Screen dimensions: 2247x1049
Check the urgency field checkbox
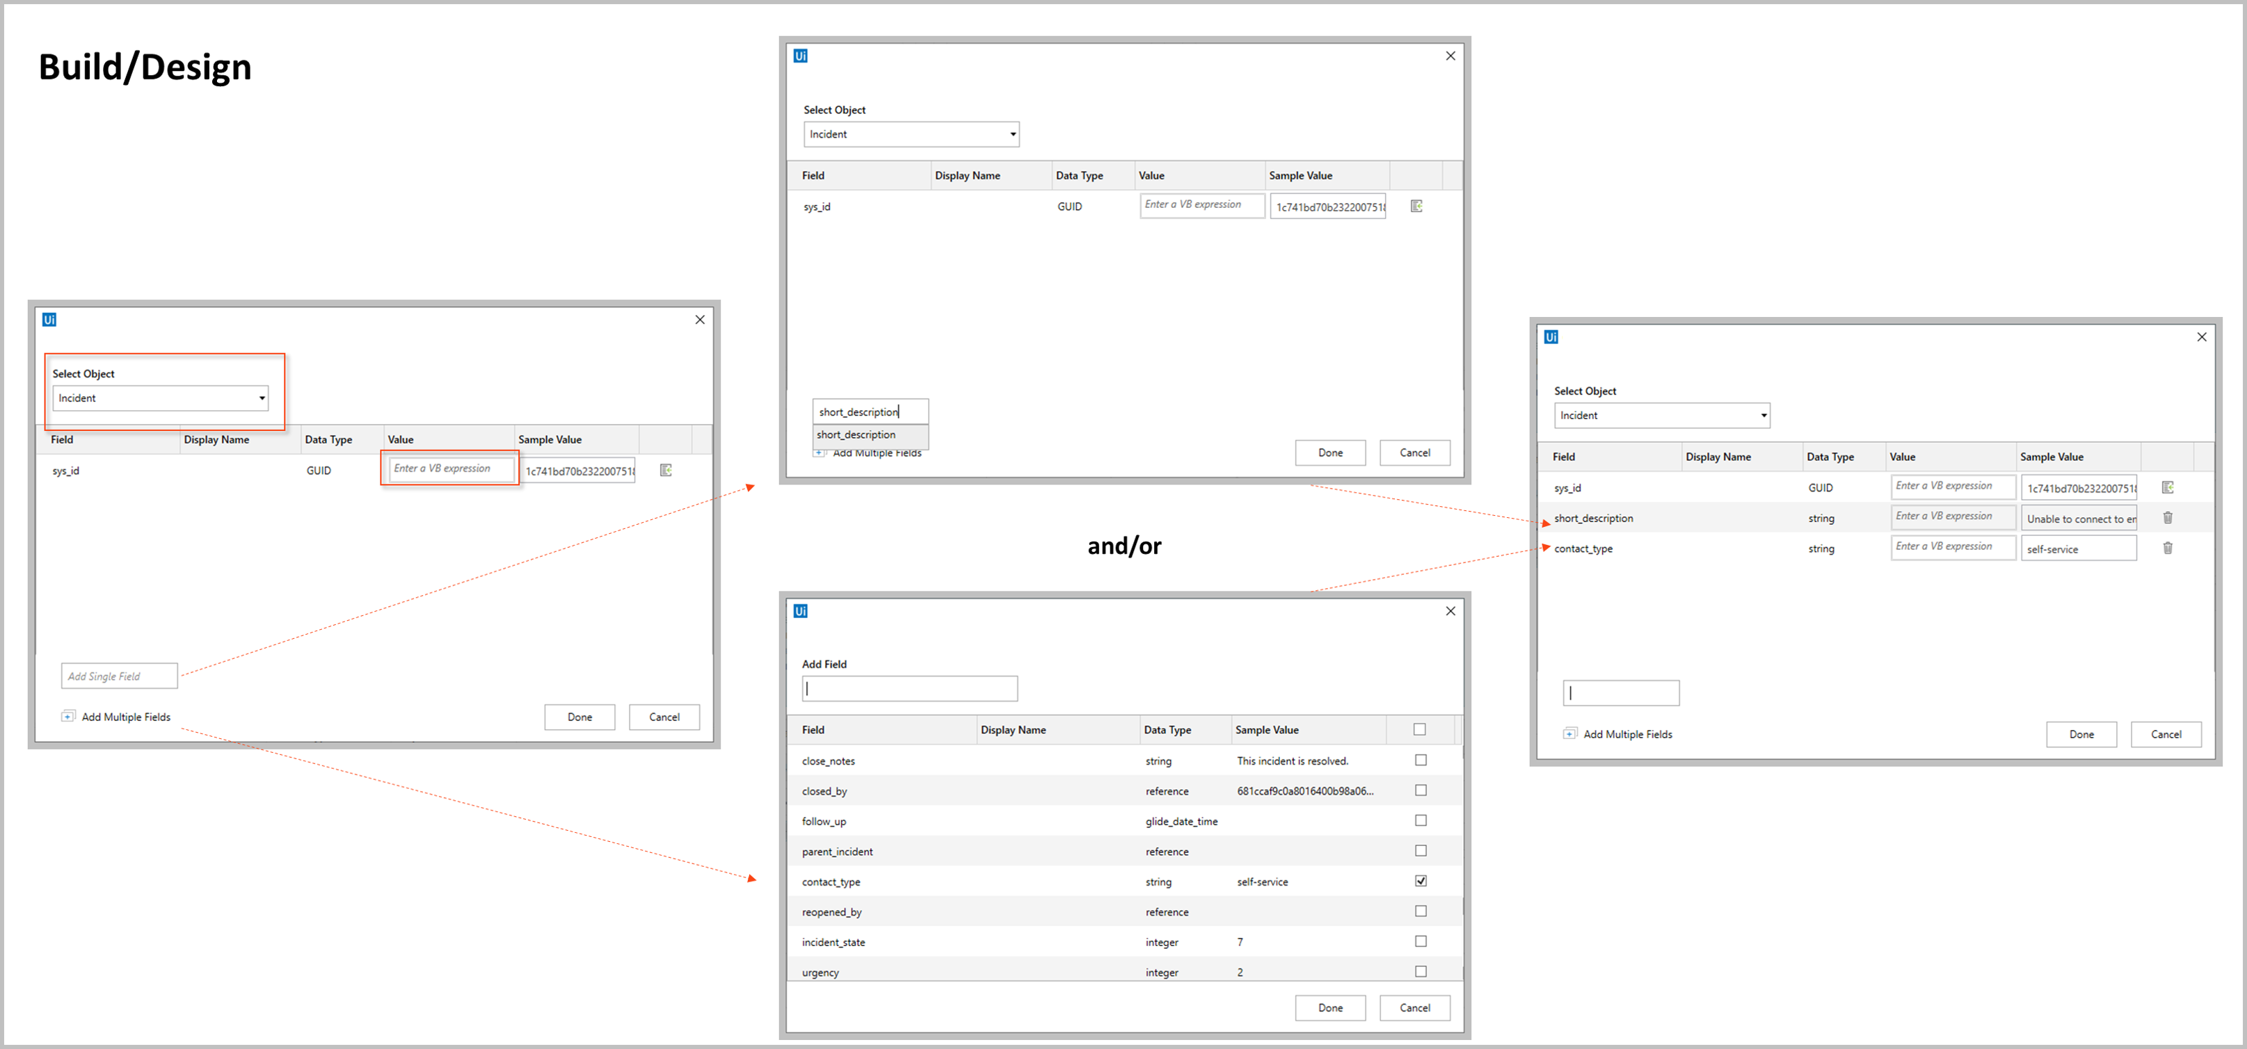pyautogui.click(x=1421, y=971)
